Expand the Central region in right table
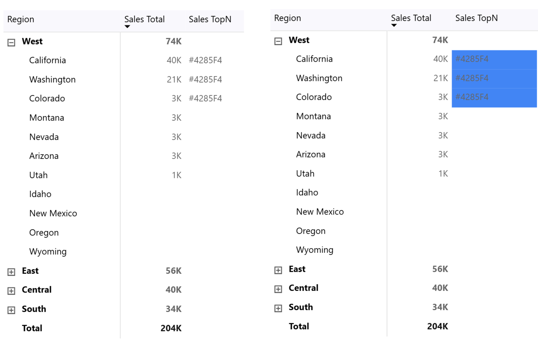Viewport: 538px width, 358px height. click(278, 289)
